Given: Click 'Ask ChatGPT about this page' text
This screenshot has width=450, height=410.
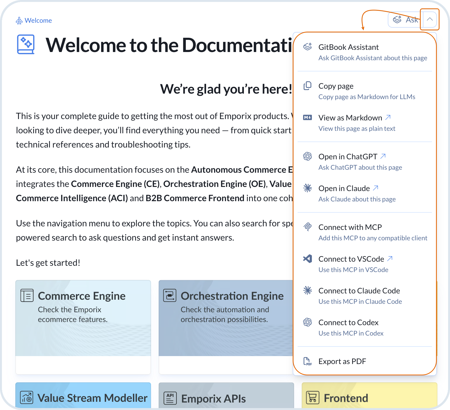Looking at the screenshot, I should 360,167.
